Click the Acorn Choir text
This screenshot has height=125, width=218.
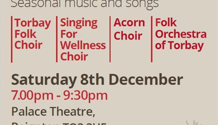click(x=129, y=29)
